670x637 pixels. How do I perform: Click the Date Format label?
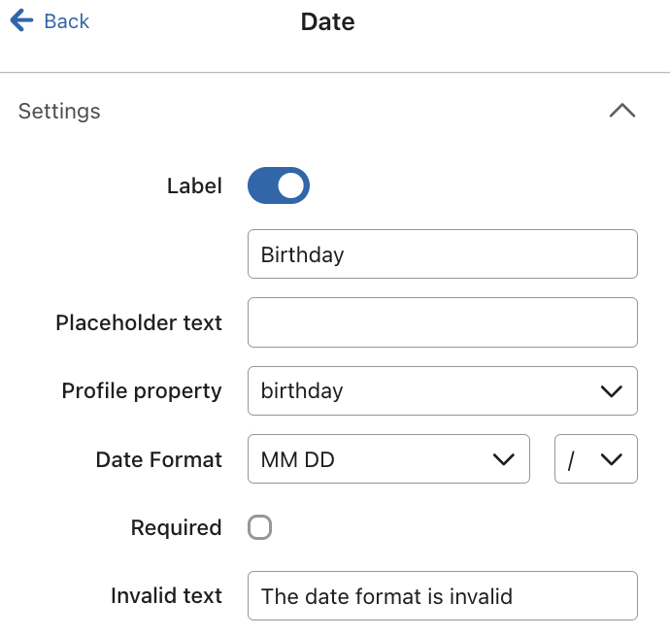tap(158, 459)
